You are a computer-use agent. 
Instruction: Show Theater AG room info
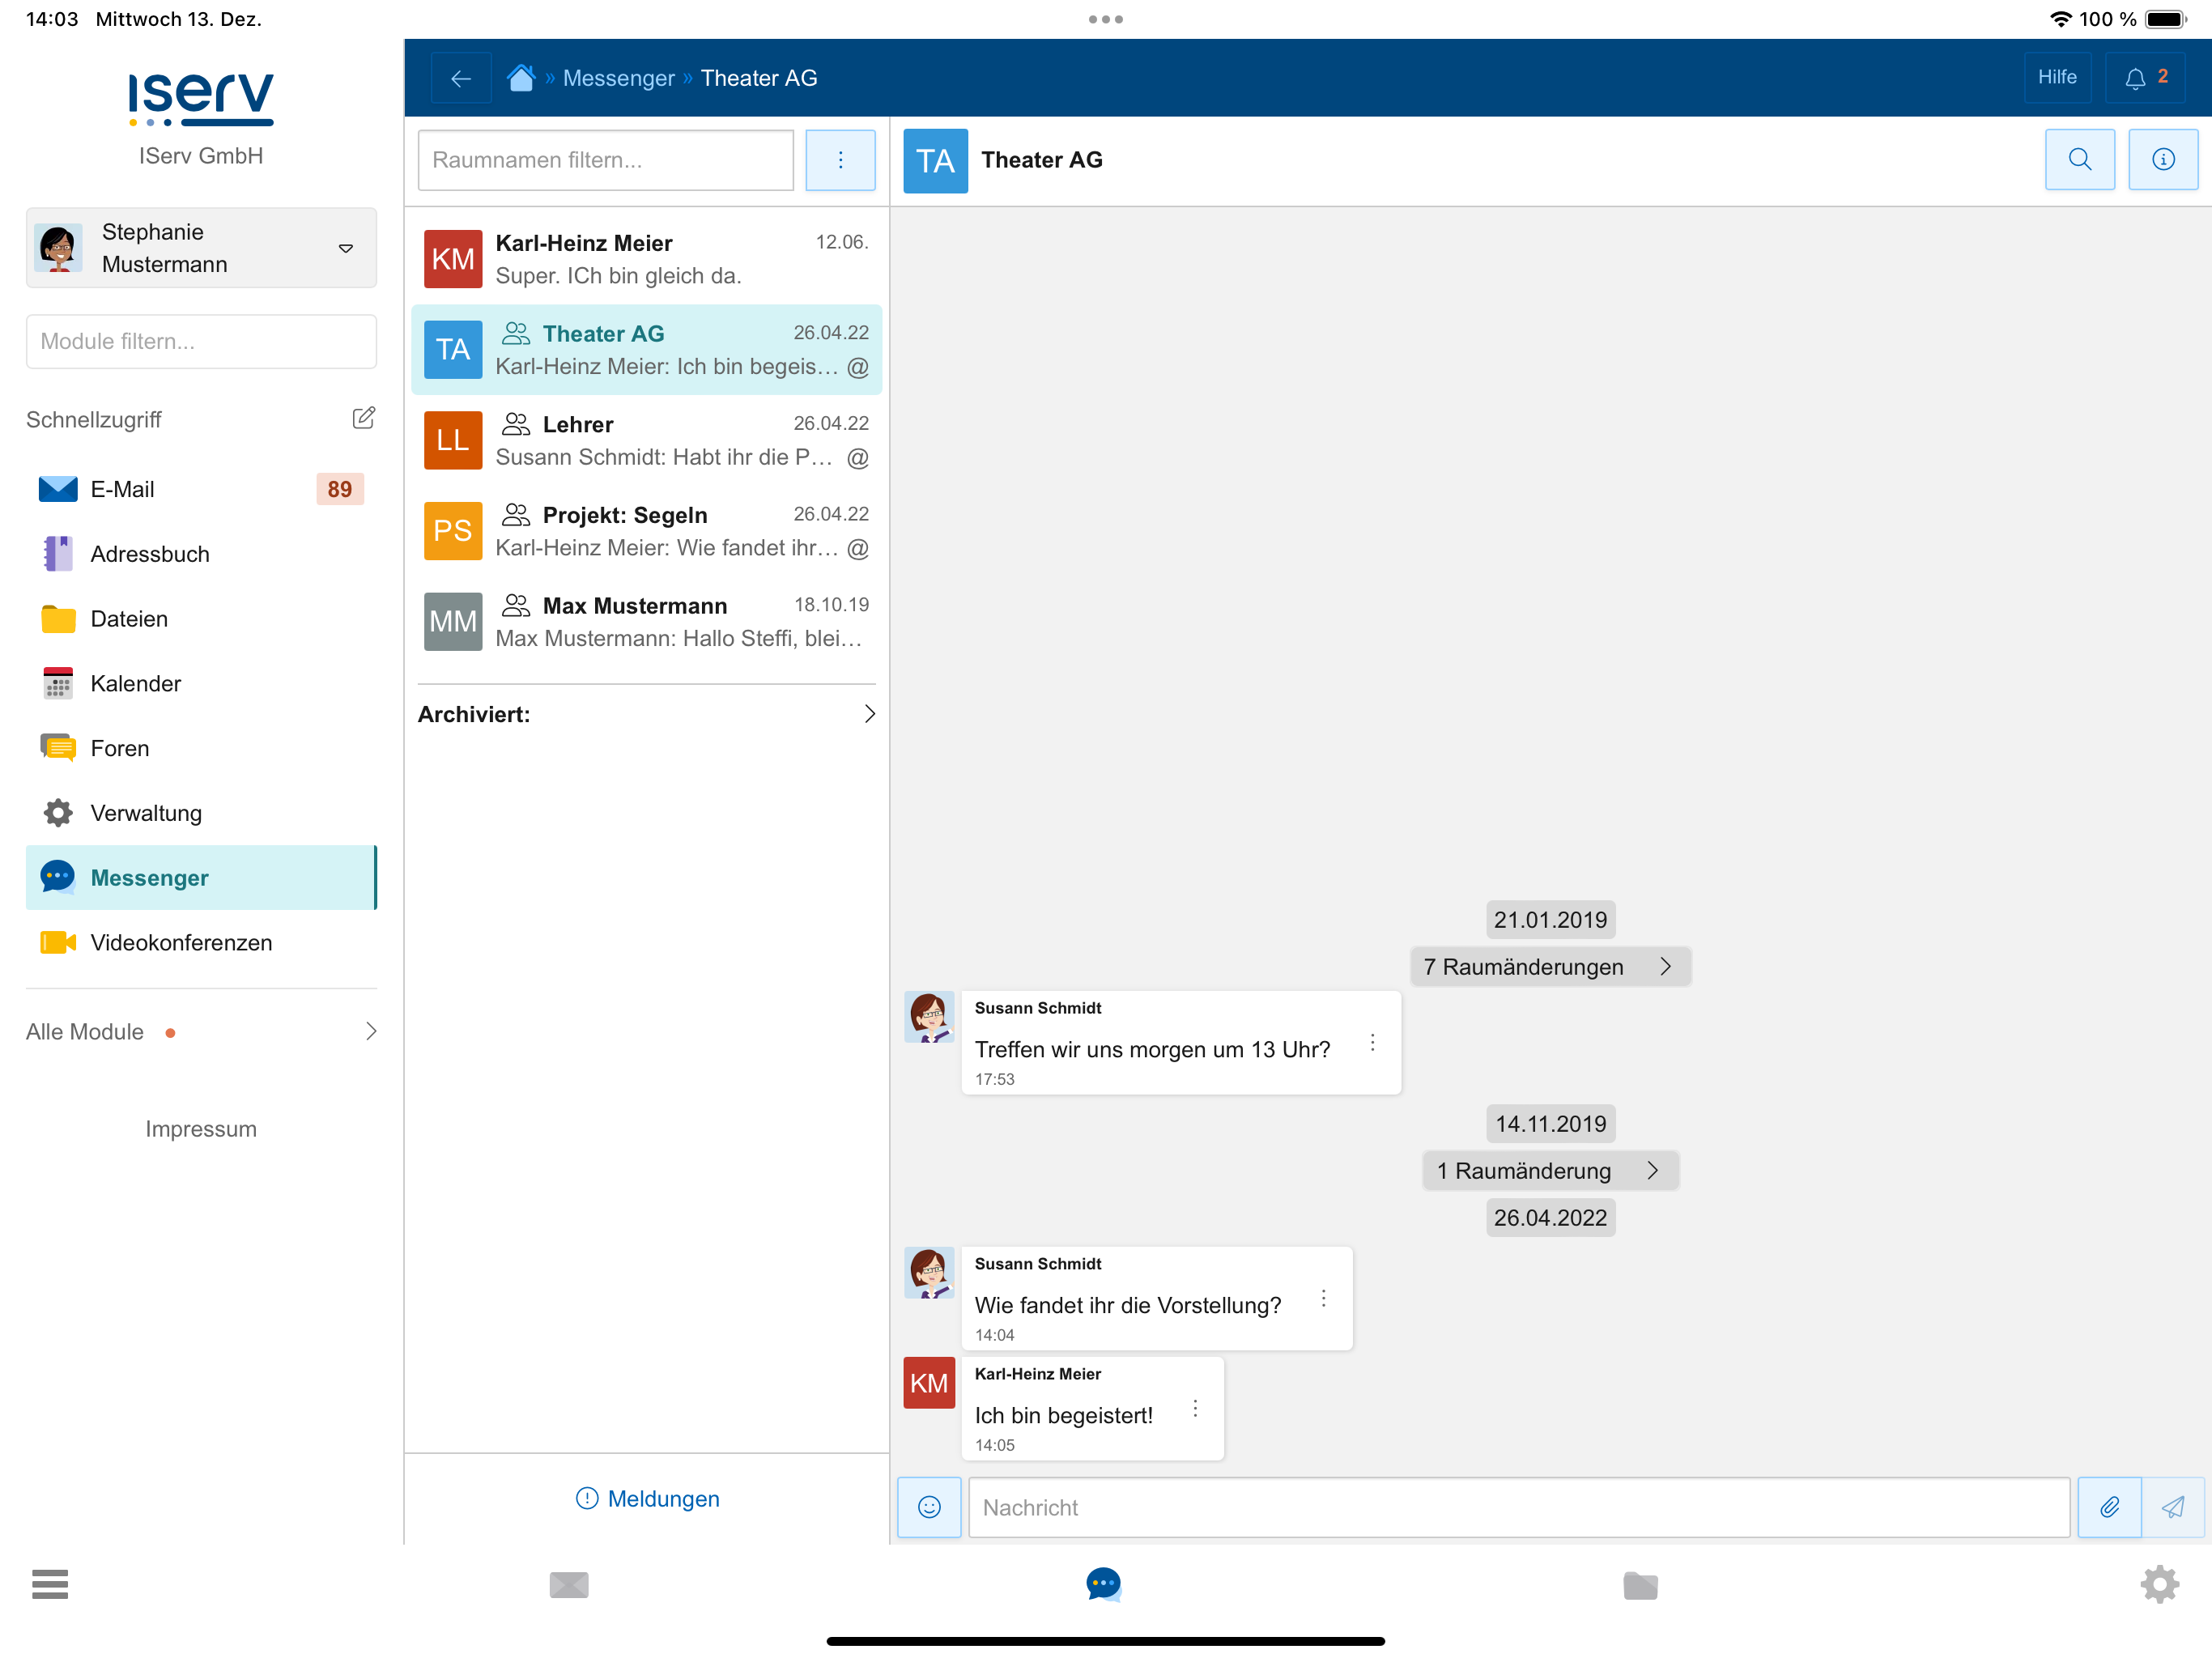[2163, 160]
